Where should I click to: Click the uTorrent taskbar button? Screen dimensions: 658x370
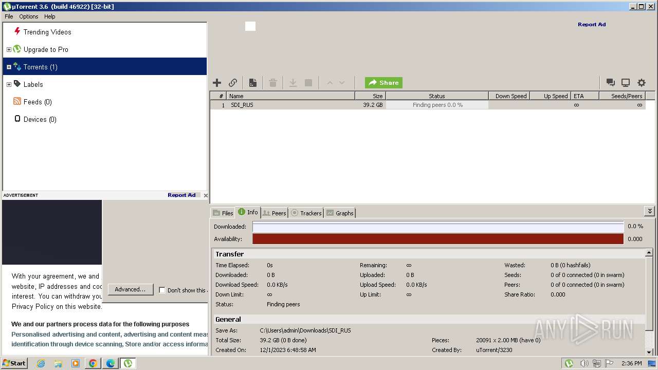click(128, 363)
